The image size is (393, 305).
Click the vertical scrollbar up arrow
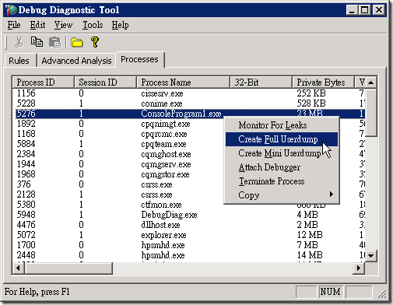[x=371, y=82]
